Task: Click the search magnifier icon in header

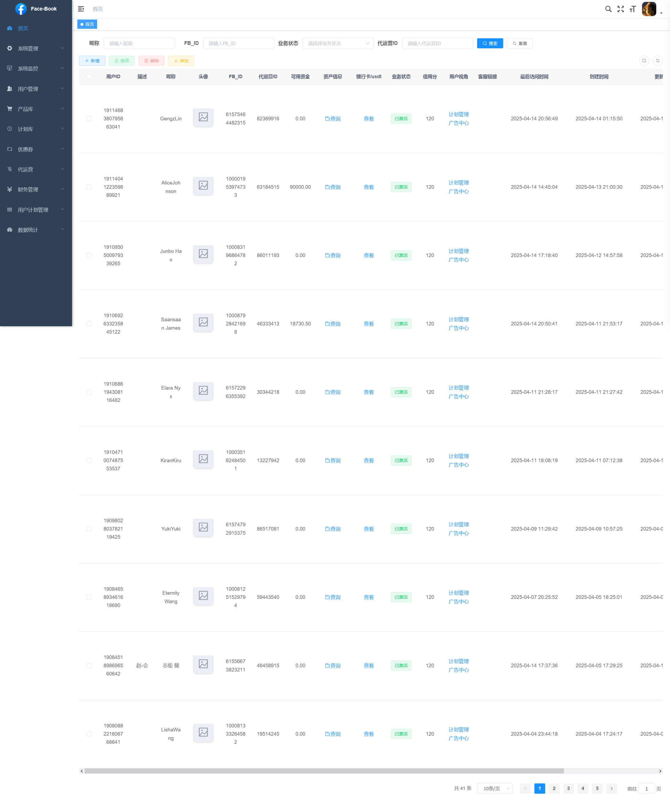Action: click(x=608, y=9)
